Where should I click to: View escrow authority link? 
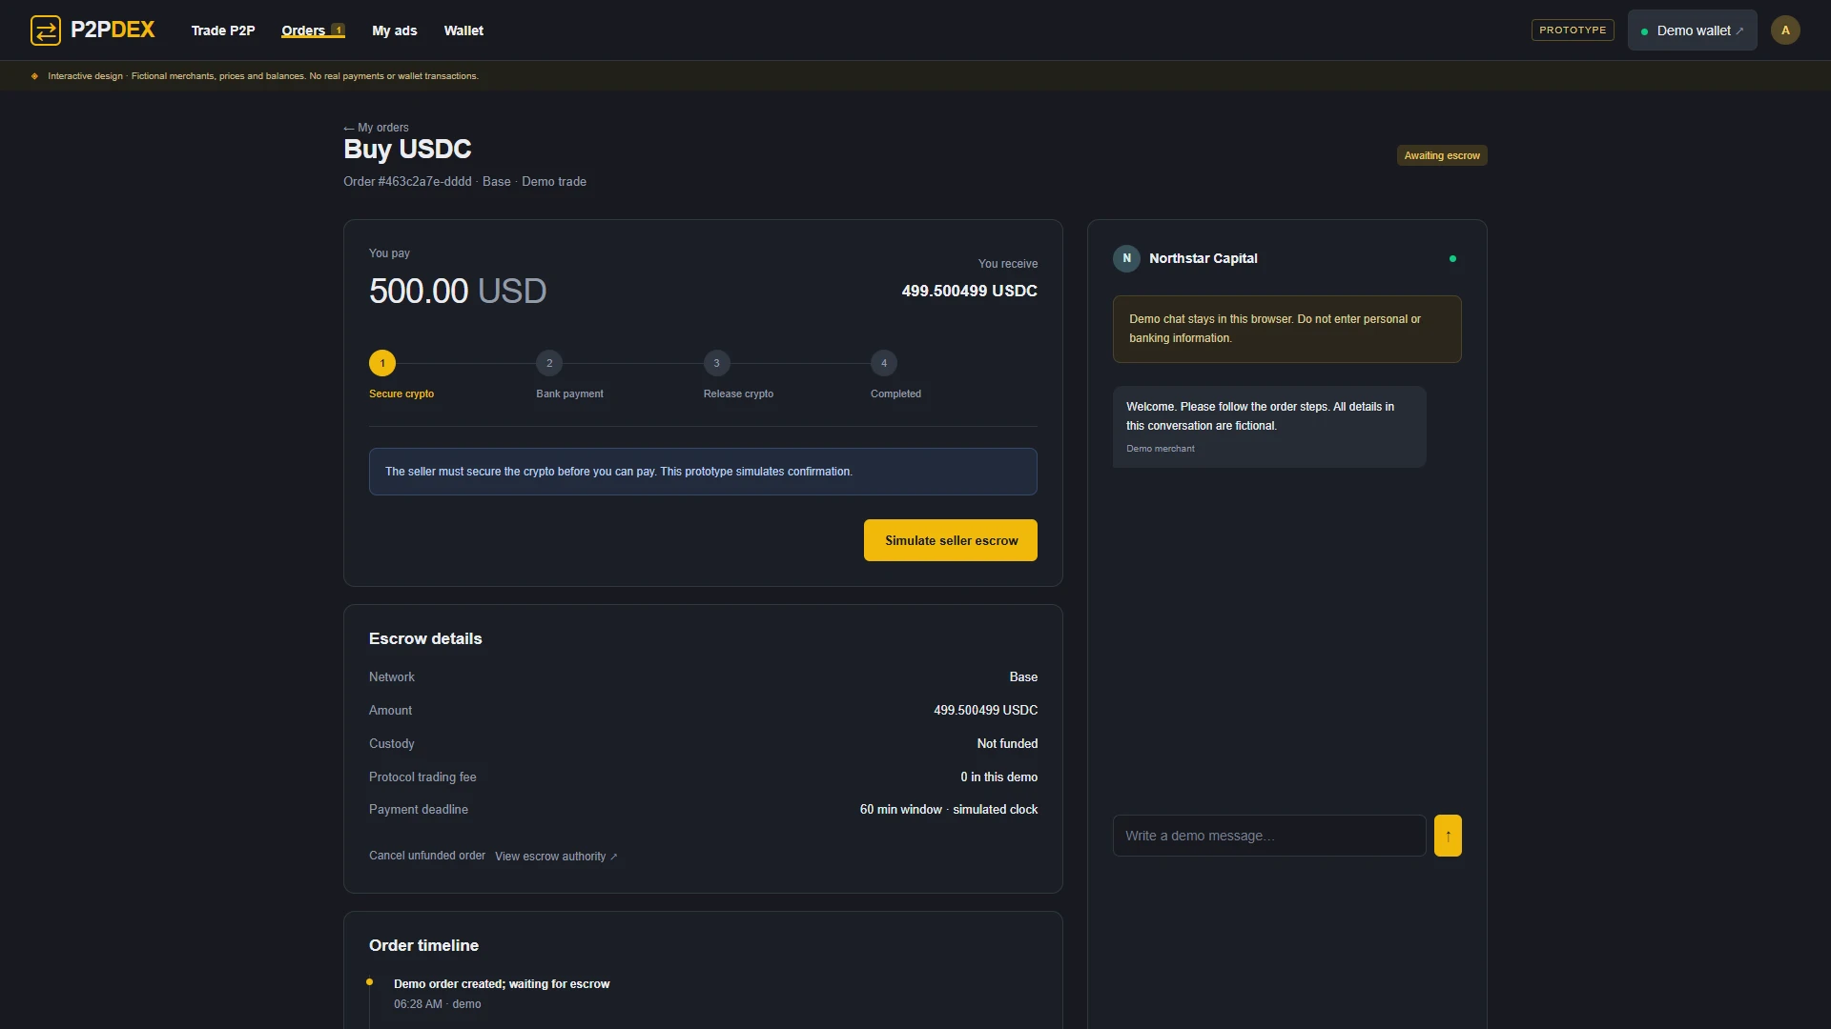pyautogui.click(x=556, y=857)
